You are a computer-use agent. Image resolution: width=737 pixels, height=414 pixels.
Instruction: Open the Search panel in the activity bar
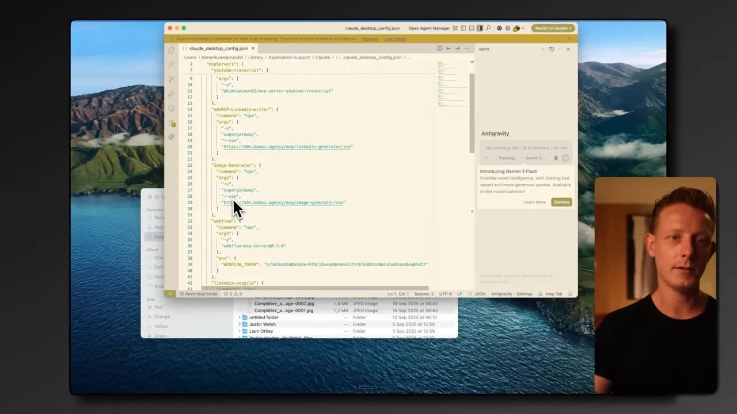point(171,64)
